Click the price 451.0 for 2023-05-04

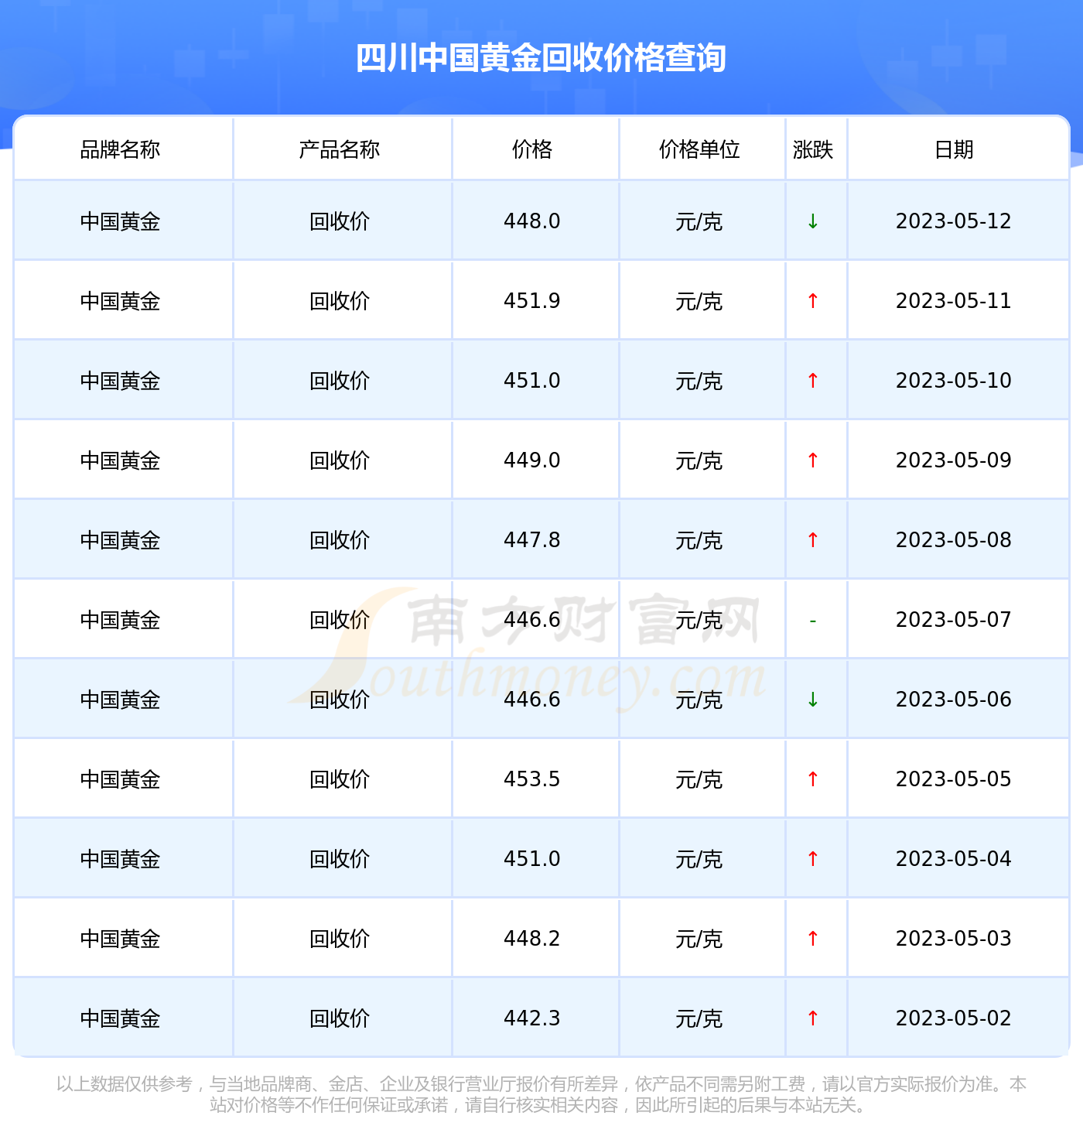[532, 859]
